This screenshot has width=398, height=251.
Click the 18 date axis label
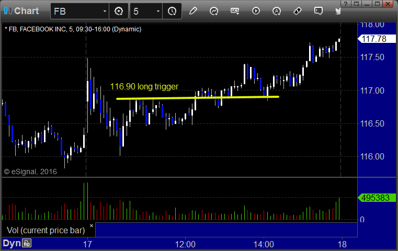pos(342,244)
